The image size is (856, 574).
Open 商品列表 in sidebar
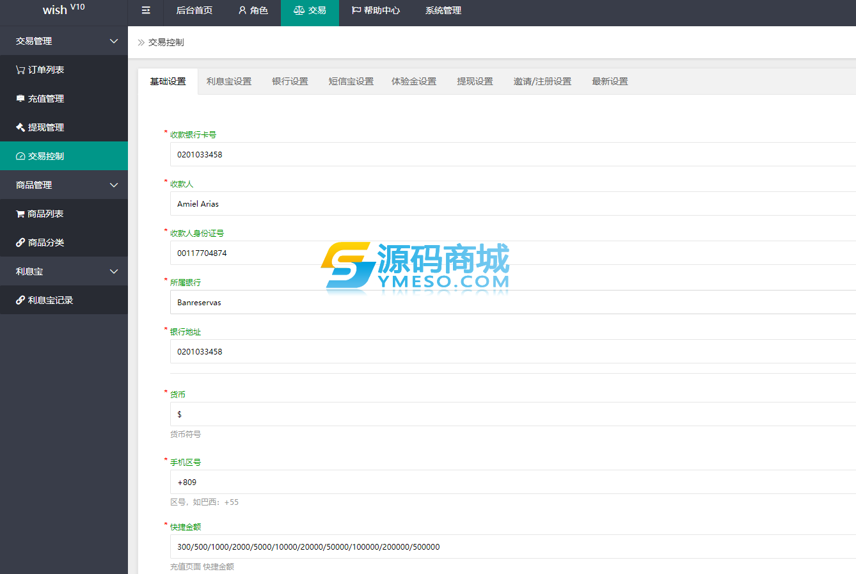click(64, 214)
